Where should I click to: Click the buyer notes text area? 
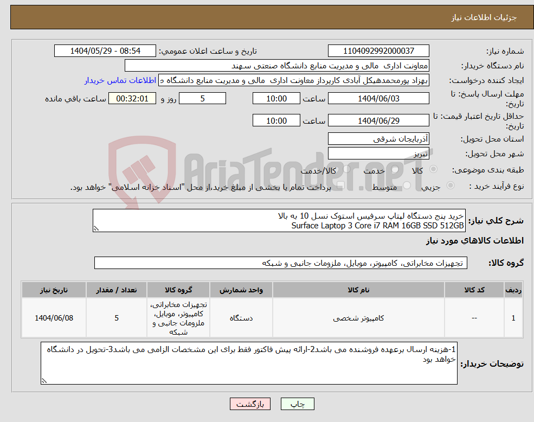tap(249, 363)
